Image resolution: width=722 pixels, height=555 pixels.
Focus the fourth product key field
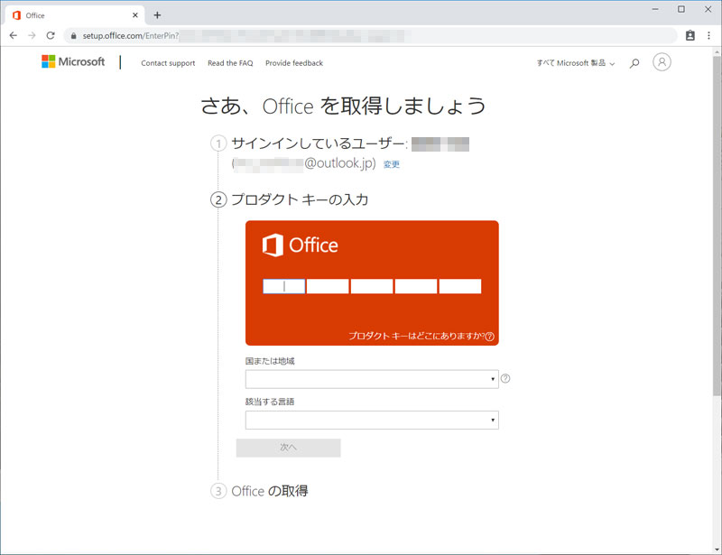pyautogui.click(x=416, y=286)
